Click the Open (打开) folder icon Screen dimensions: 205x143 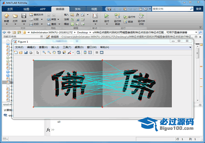pos(15,16)
